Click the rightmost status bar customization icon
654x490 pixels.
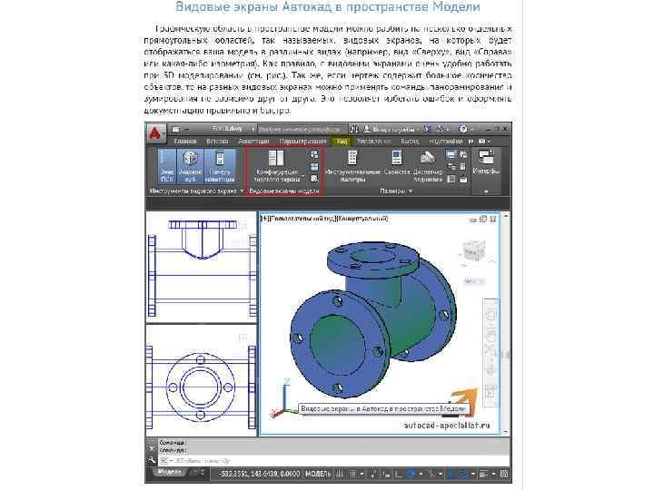click(504, 474)
